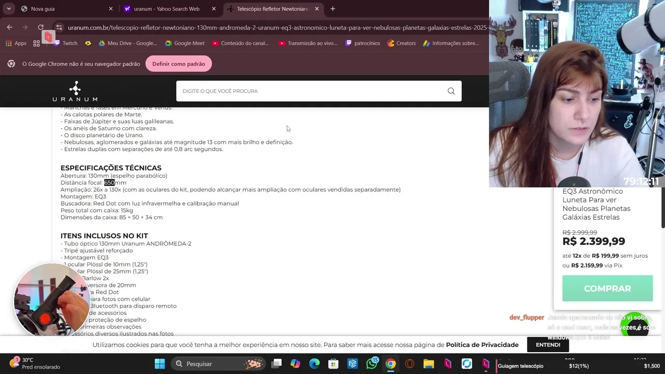665x374 pixels.
Task: Open the Transmissão ao vivo bookmark
Action: click(308, 43)
